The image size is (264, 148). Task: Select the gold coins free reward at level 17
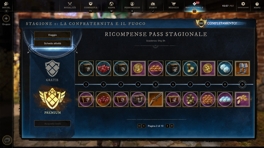[x=190, y=68]
